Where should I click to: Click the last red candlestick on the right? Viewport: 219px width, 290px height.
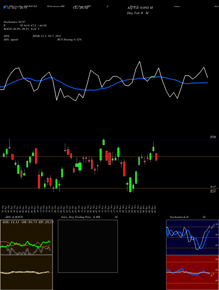156,157
